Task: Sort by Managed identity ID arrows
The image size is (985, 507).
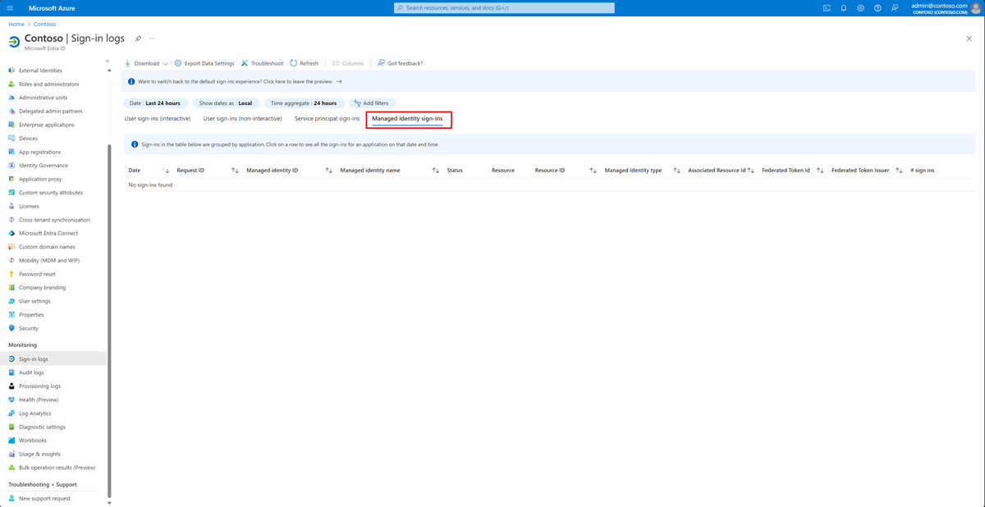Action: click(x=328, y=171)
